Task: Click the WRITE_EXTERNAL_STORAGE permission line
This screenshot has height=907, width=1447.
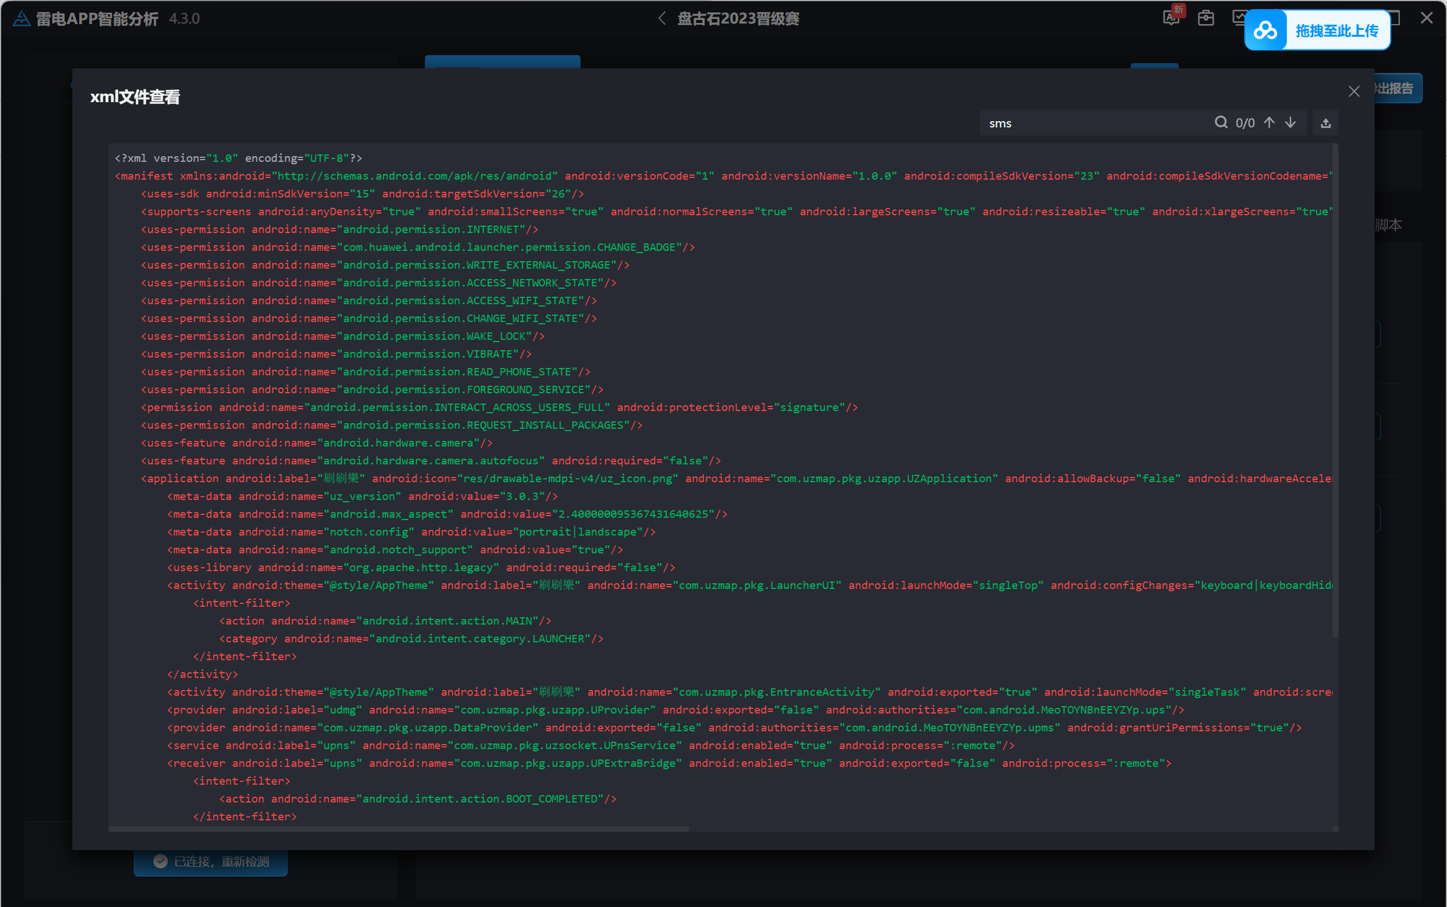Action: pyautogui.click(x=385, y=265)
